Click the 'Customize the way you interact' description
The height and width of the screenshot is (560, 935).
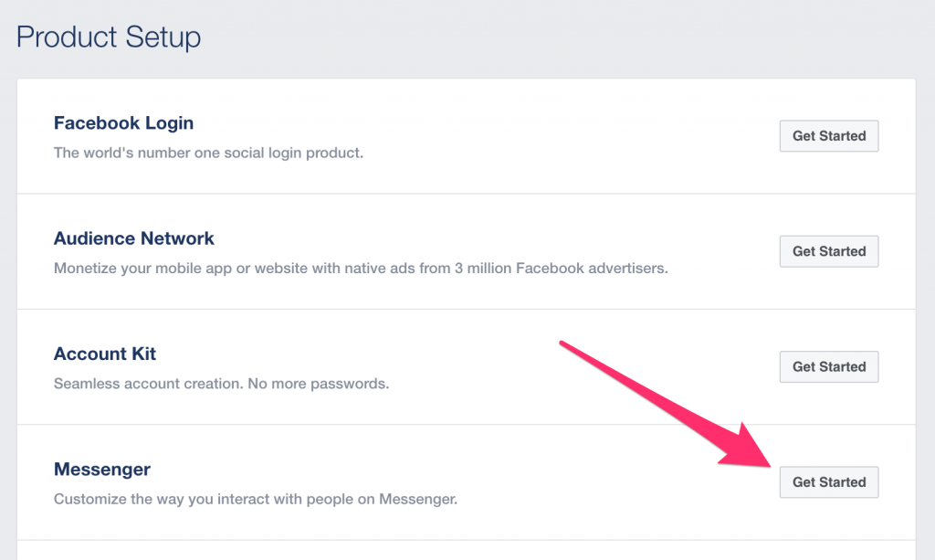tap(256, 499)
